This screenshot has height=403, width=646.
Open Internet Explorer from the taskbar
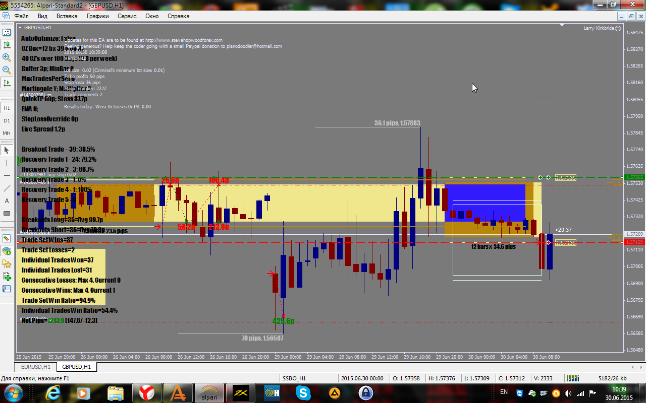[52, 392]
